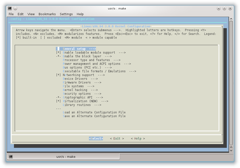240x168 pixels.
Task: Select the General setup label
Action: pos(74,49)
